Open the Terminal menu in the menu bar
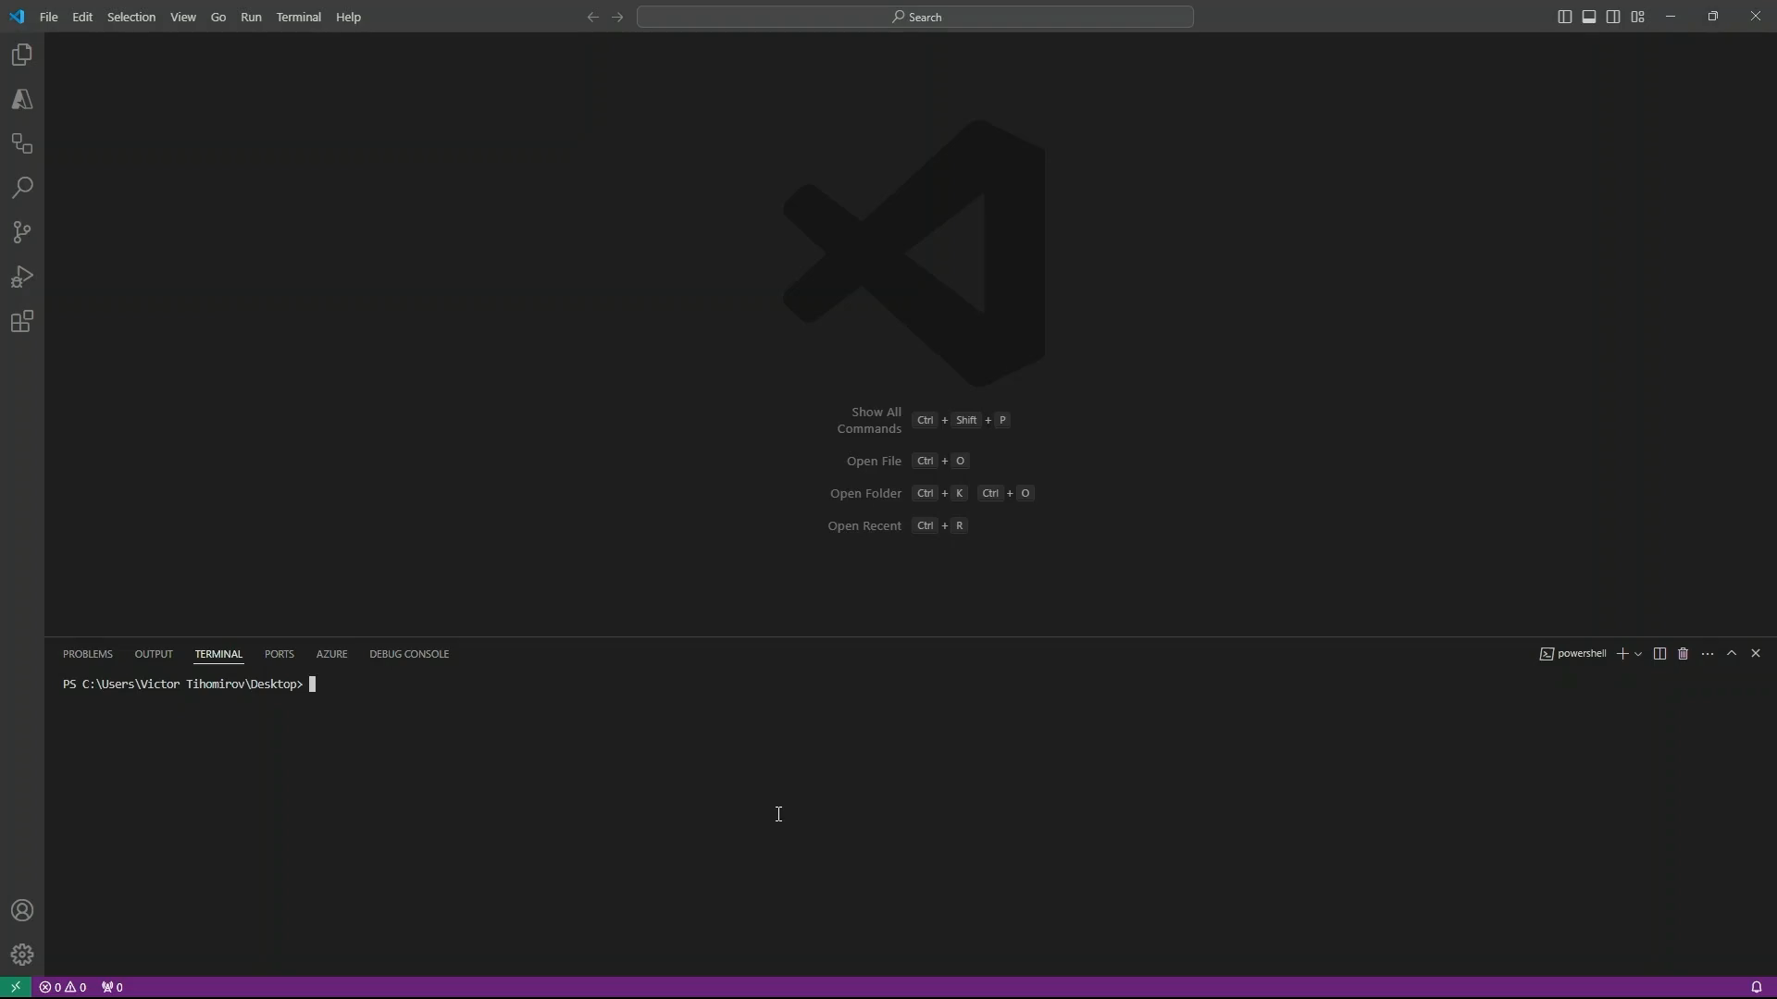The height and width of the screenshot is (999, 1777). [298, 17]
